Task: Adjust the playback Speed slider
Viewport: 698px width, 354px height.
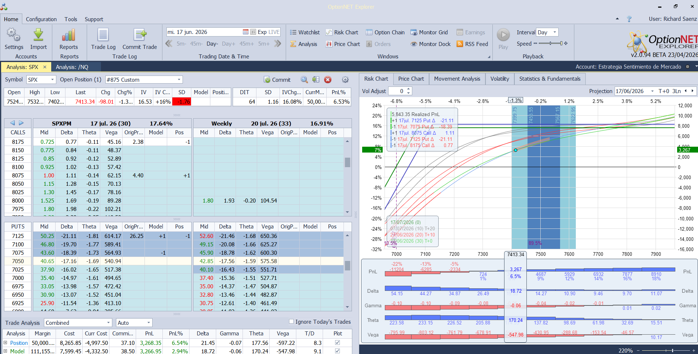Action: (x=551, y=43)
